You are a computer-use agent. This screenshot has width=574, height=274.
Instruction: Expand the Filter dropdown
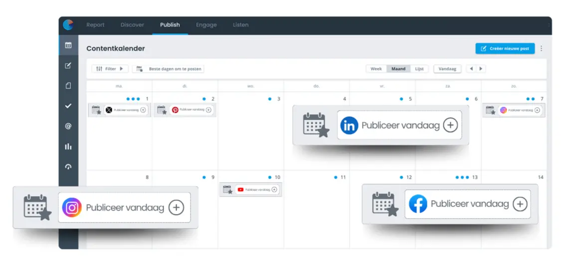[x=110, y=69]
